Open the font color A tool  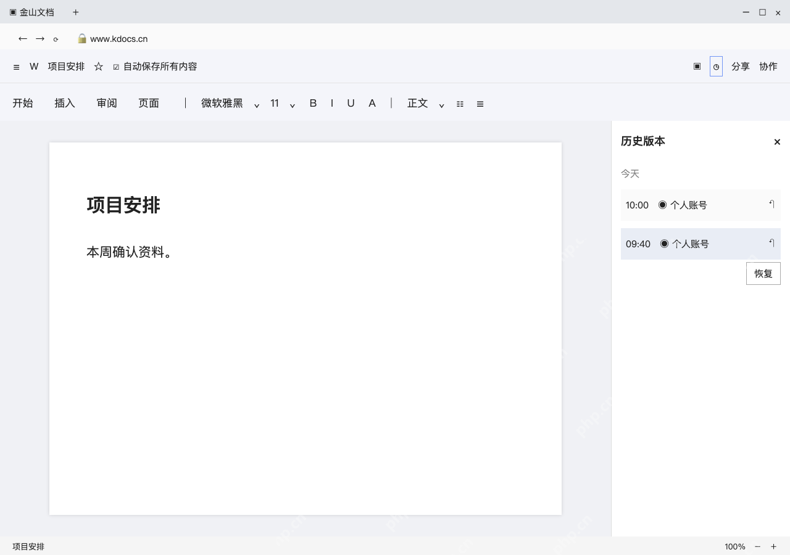tap(372, 103)
